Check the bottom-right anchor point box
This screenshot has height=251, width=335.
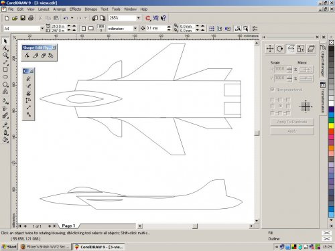pos(288,113)
